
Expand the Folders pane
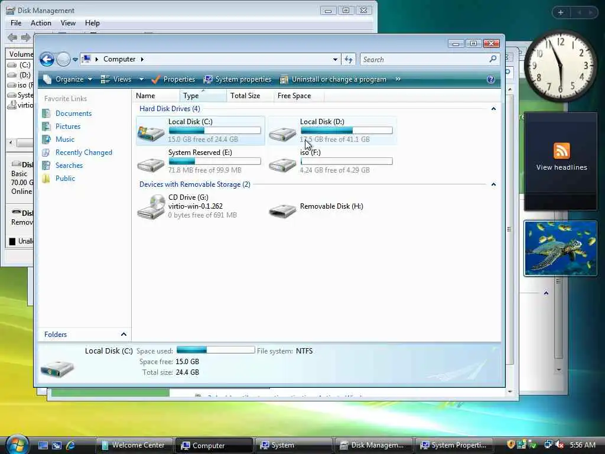[123, 335]
